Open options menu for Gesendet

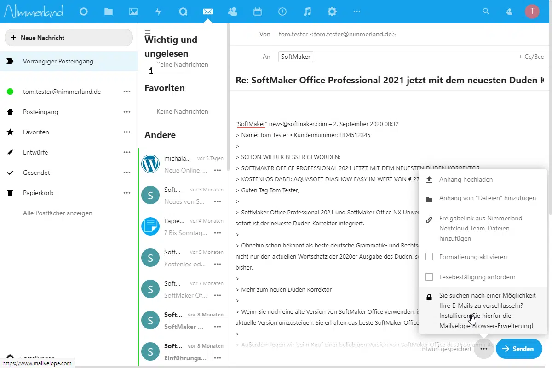(x=127, y=172)
